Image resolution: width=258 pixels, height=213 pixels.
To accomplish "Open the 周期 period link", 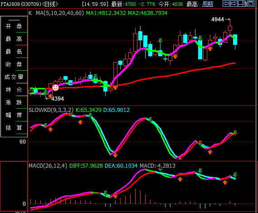I will pos(208,4).
